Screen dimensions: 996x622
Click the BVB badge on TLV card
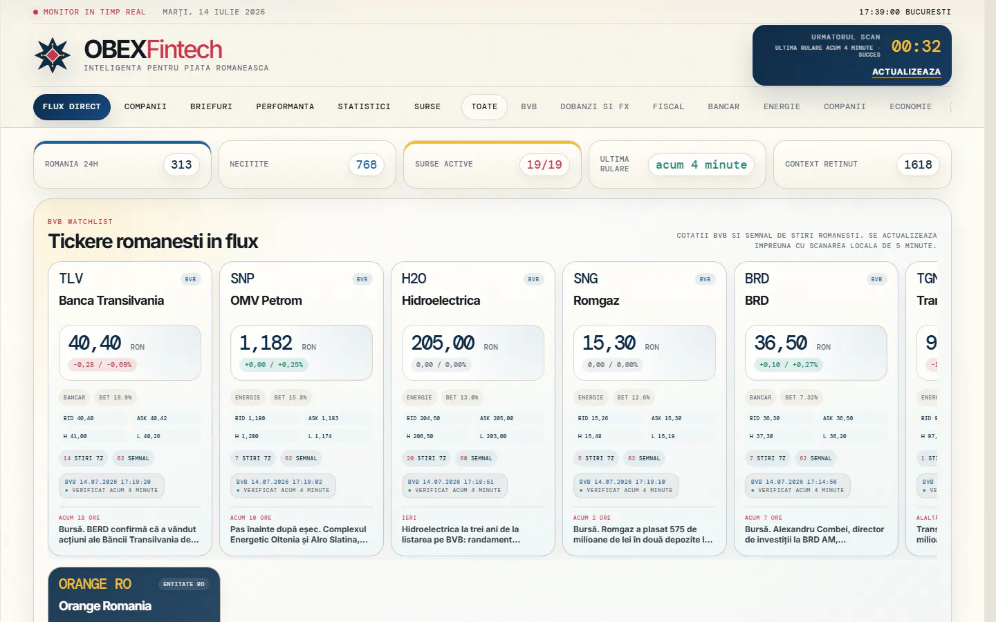(190, 279)
